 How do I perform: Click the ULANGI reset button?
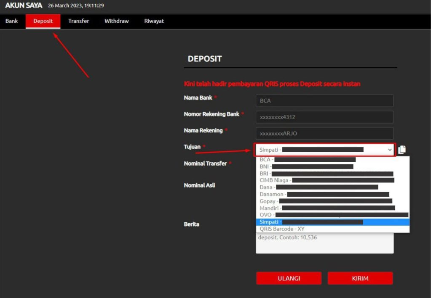click(289, 278)
